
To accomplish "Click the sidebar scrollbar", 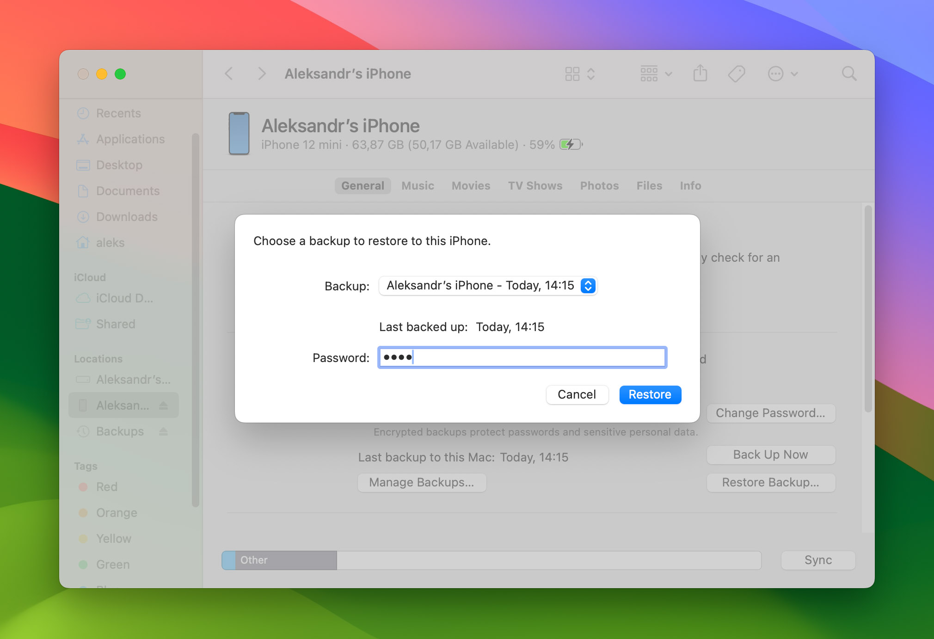I will pos(195,320).
